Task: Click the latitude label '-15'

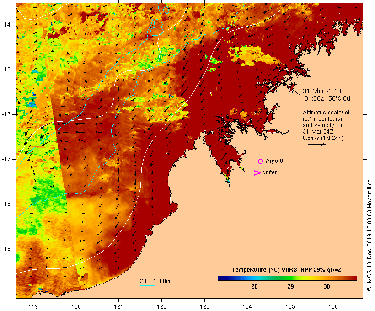Action: [x=6, y=70]
